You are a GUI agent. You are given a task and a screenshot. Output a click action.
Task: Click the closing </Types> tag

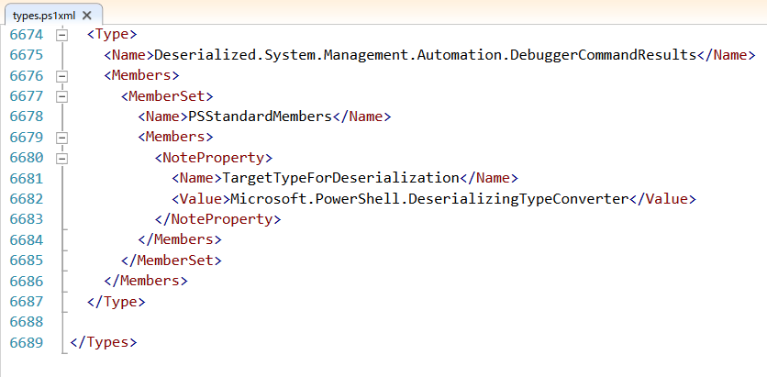103,342
